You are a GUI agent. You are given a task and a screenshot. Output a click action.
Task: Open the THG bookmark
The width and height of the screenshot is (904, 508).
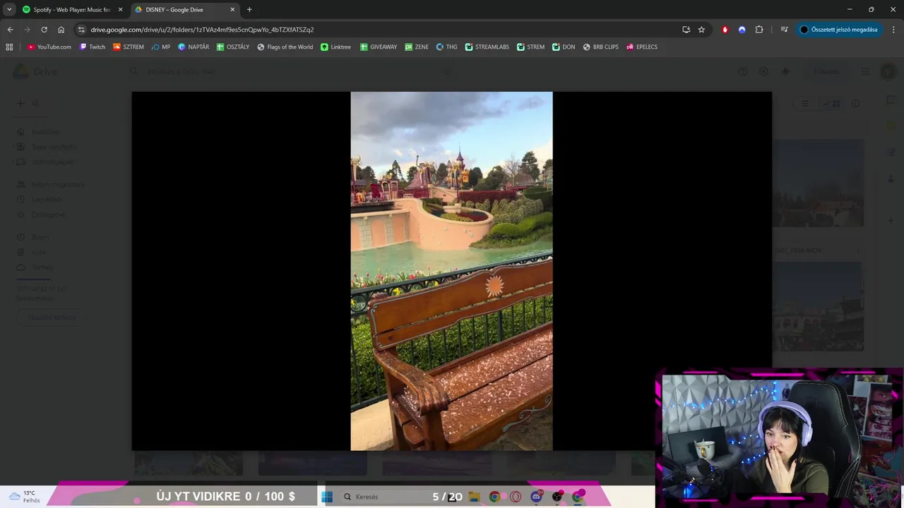[447, 47]
